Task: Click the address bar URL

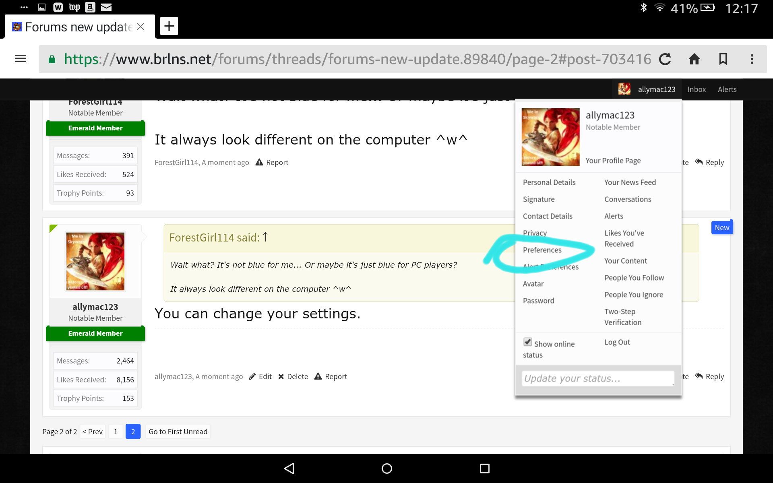Action: 357,59
